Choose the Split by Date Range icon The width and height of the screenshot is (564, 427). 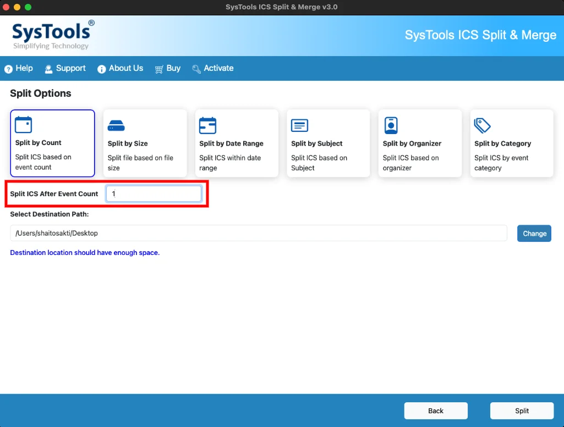tap(207, 125)
